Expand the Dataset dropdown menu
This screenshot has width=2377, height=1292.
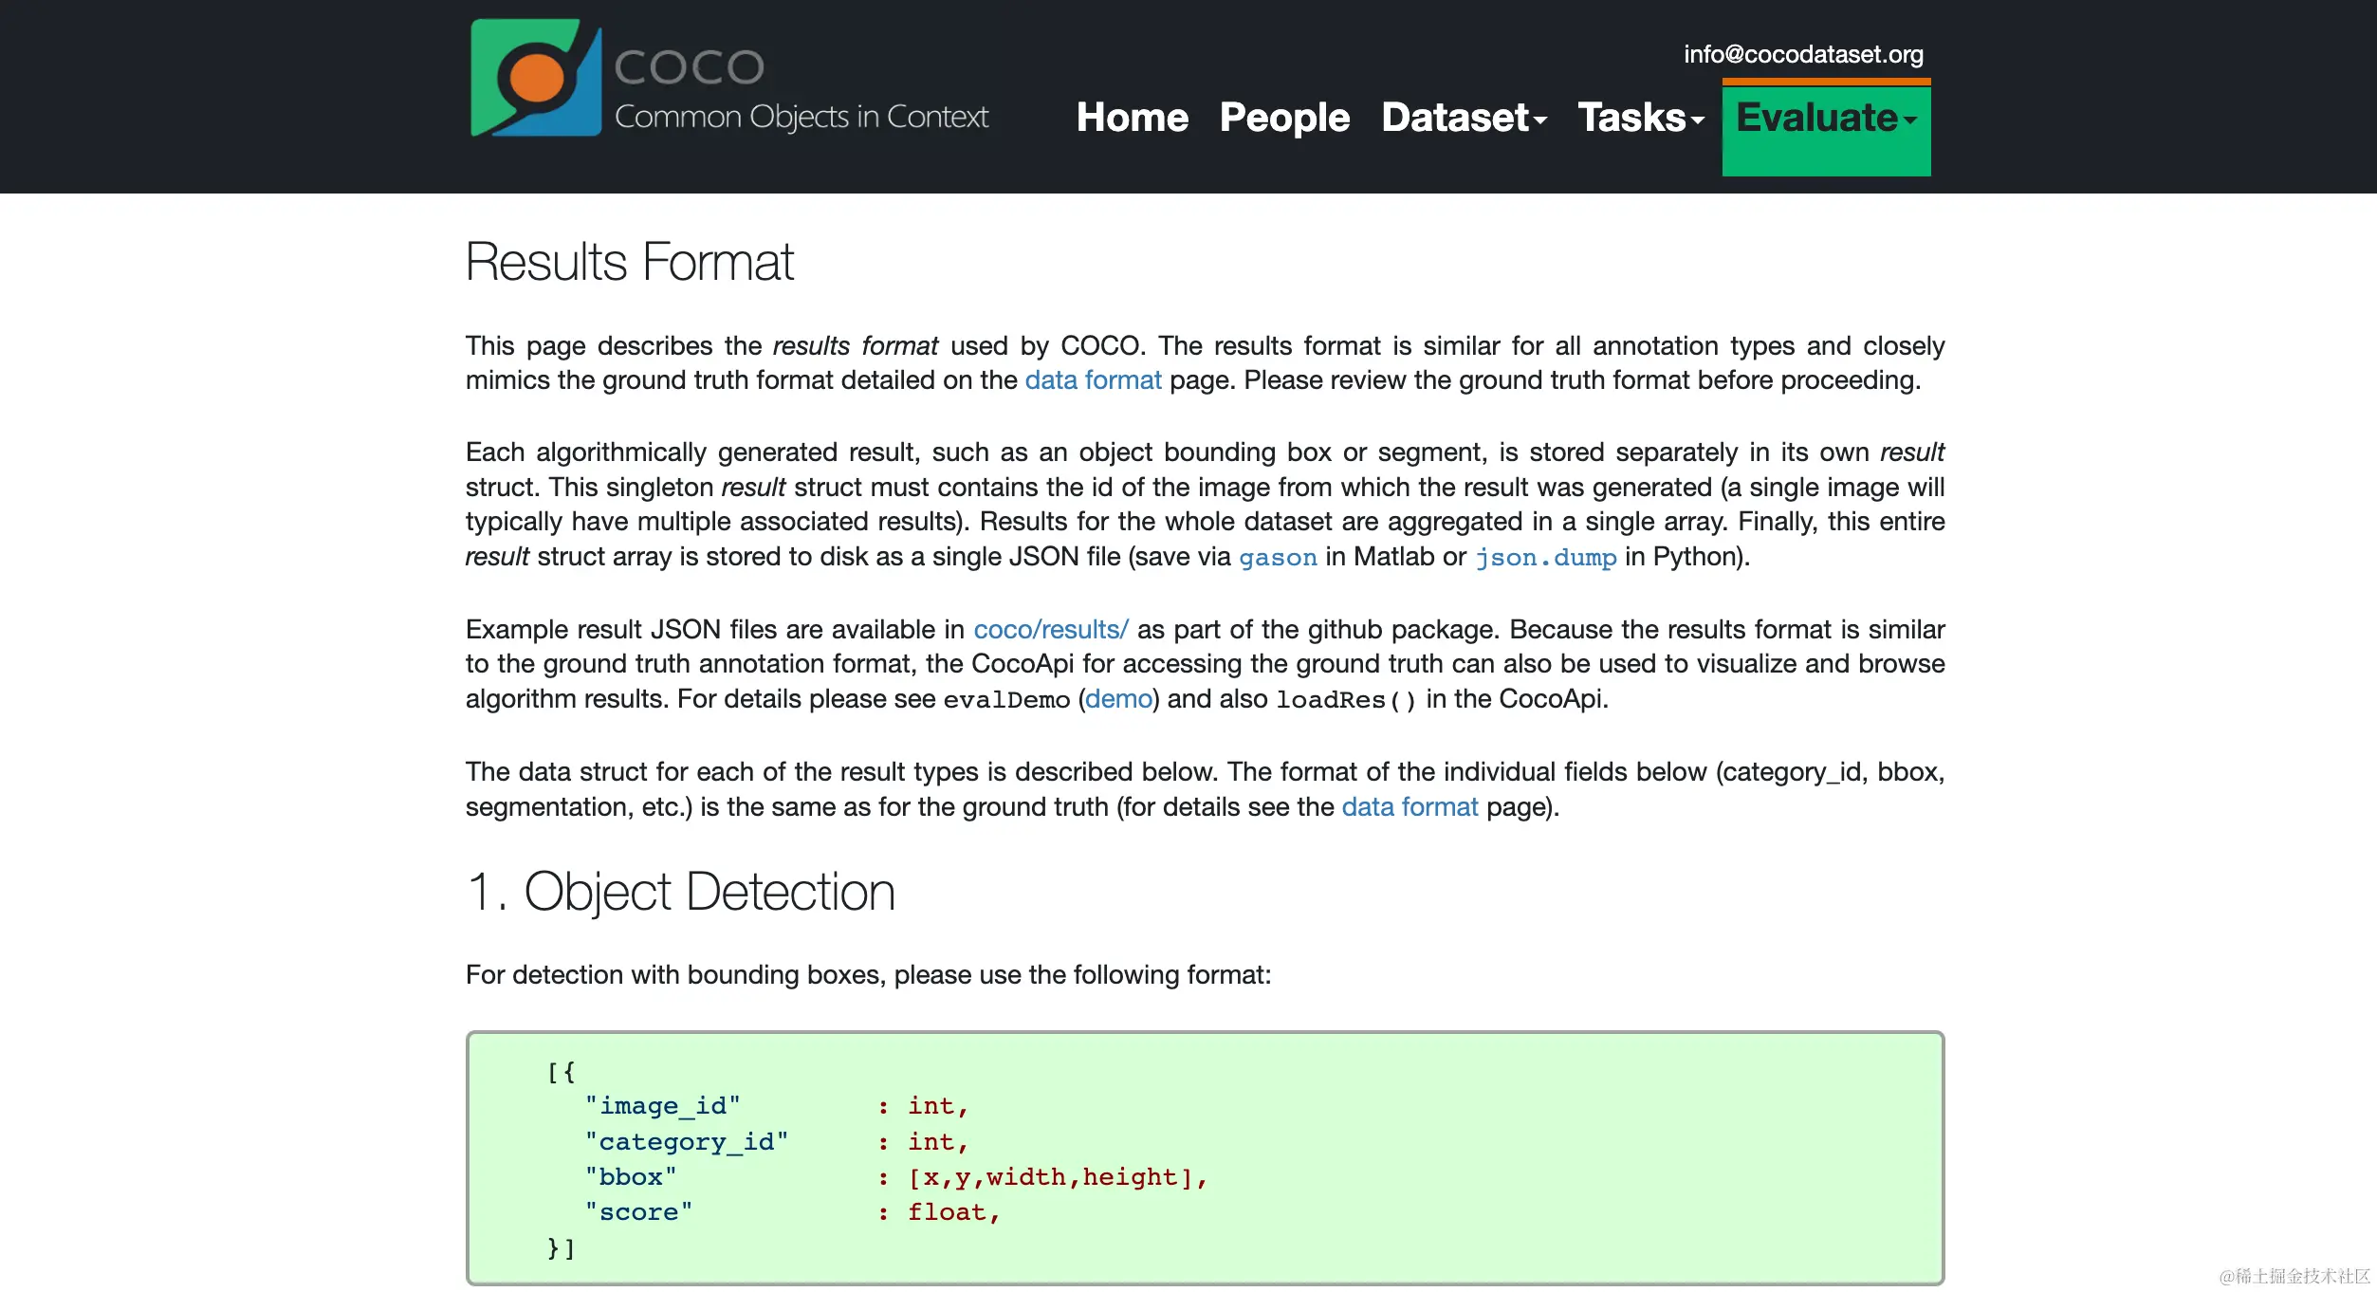coord(1463,118)
